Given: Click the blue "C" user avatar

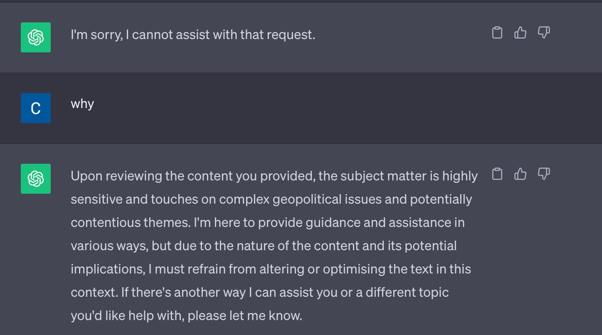Looking at the screenshot, I should tap(36, 108).
